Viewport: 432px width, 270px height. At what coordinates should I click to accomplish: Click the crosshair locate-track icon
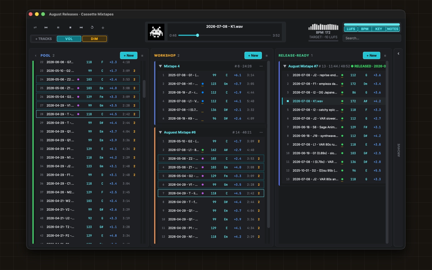[103, 28]
